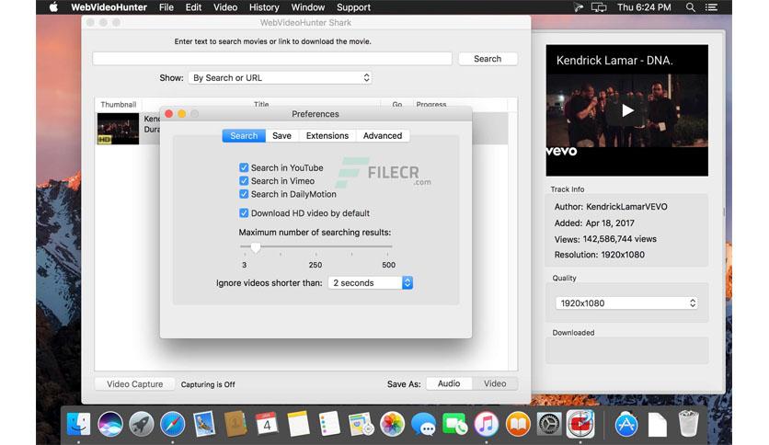This screenshot has height=445, width=769.
Task: Open Messages bubble icon in dock
Action: pyautogui.click(x=423, y=424)
